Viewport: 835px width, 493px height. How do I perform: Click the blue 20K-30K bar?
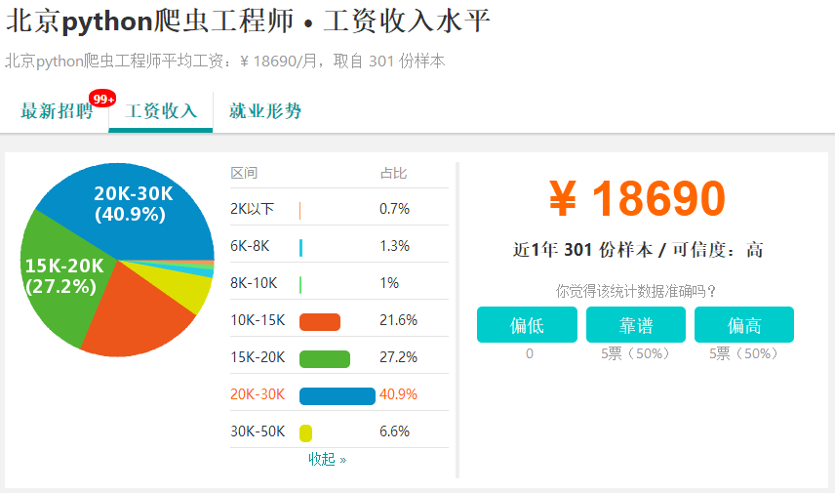pyautogui.click(x=338, y=396)
